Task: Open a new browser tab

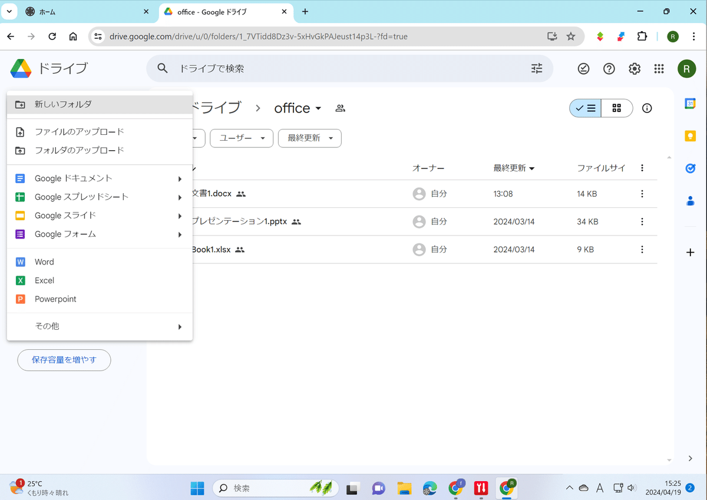Action: tap(305, 12)
